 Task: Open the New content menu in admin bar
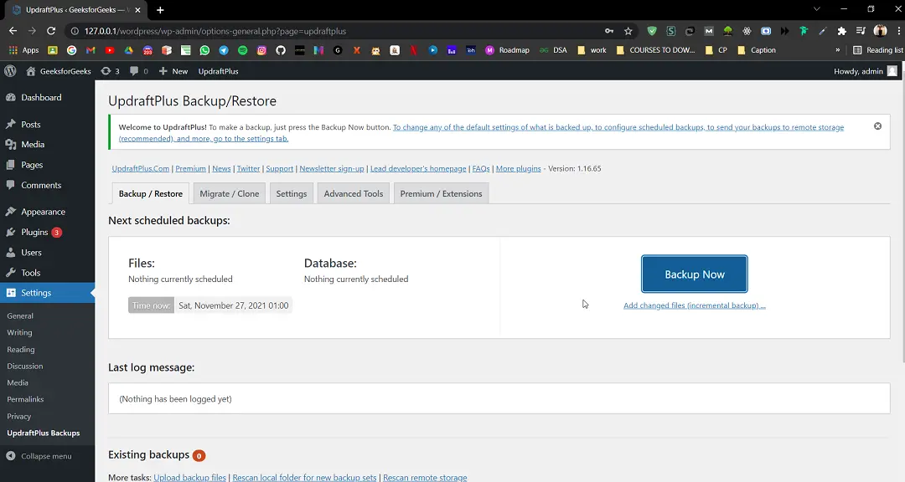[173, 71]
